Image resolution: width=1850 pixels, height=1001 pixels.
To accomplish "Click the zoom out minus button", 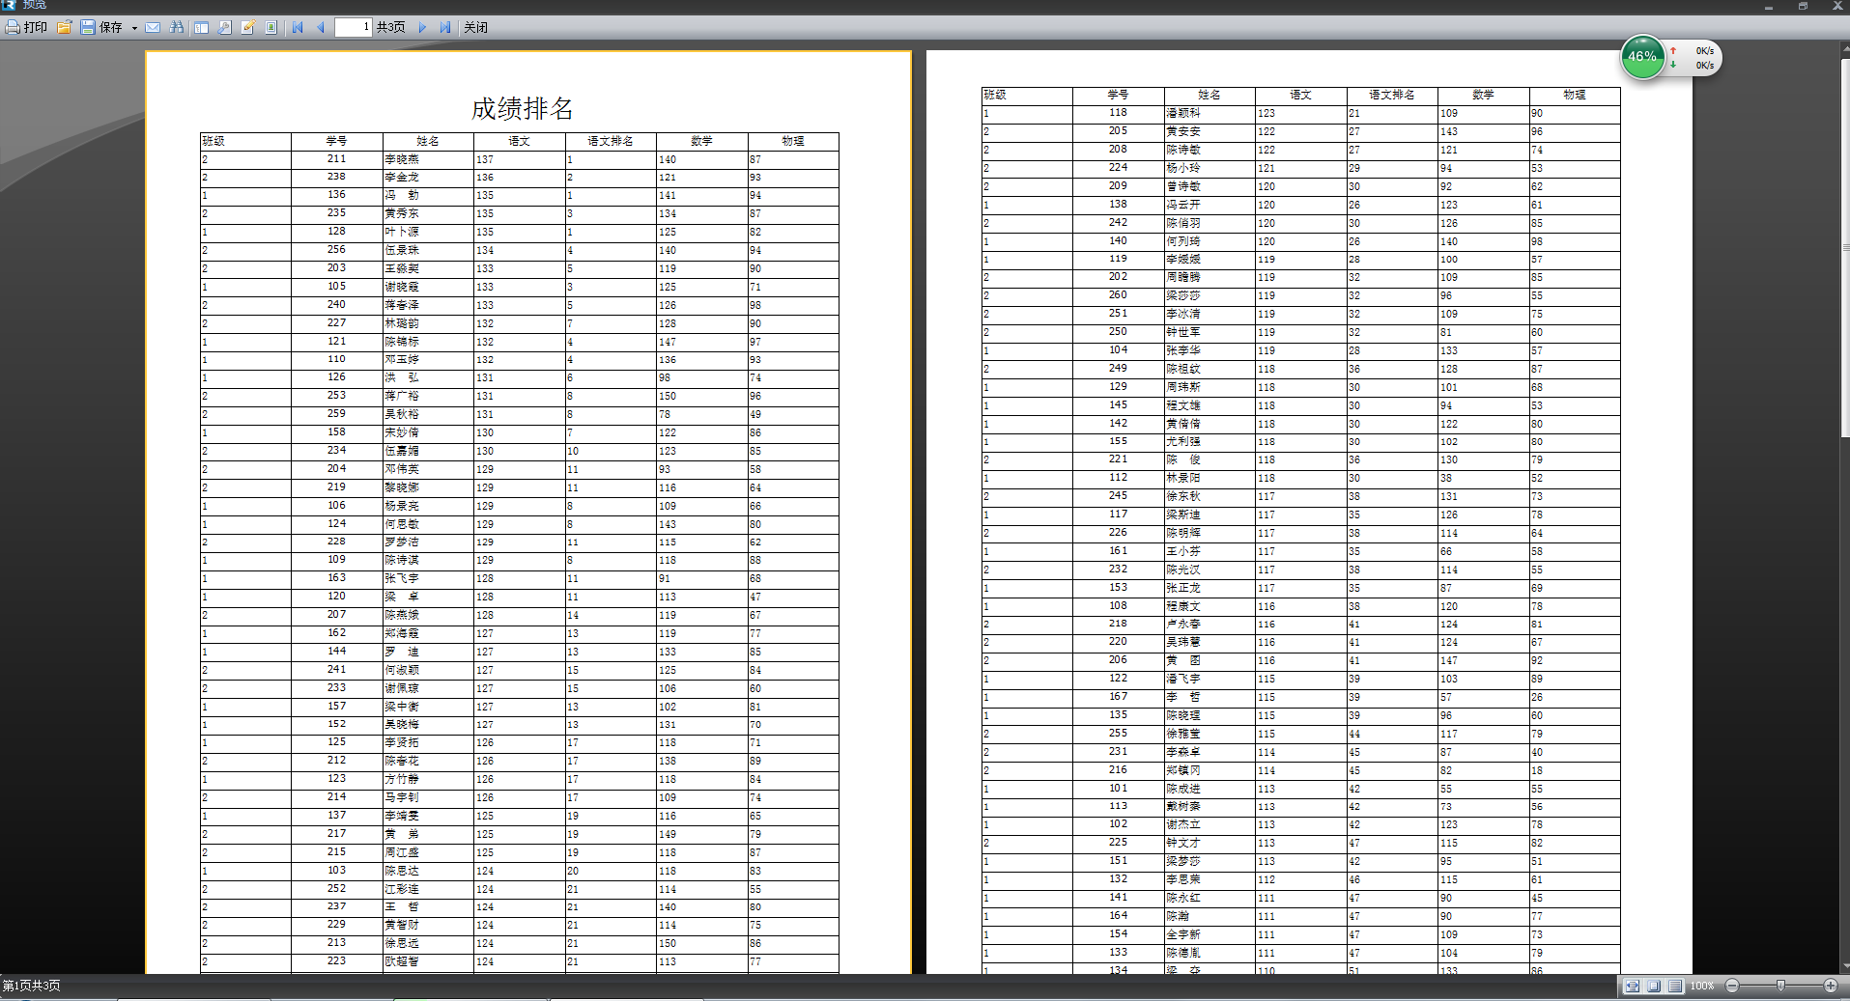I will click(x=1732, y=986).
